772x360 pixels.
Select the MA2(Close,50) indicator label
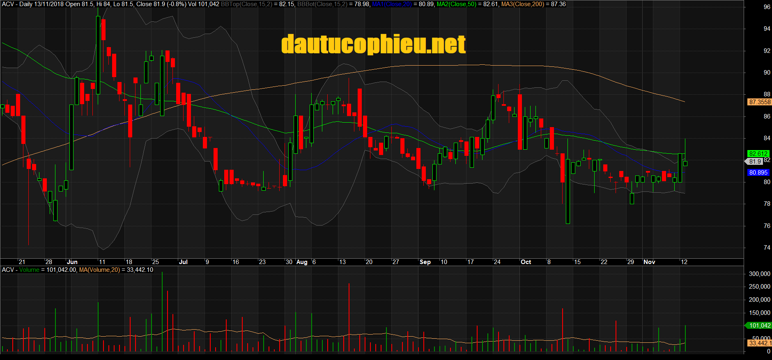(456, 4)
